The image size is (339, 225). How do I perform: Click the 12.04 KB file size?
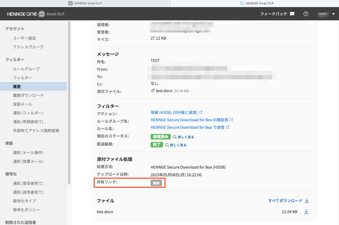click(x=289, y=212)
